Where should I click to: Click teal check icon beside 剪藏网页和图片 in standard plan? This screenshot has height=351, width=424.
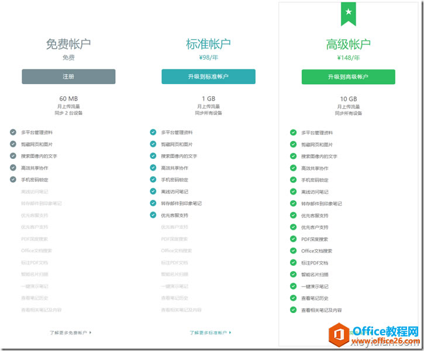153,144
